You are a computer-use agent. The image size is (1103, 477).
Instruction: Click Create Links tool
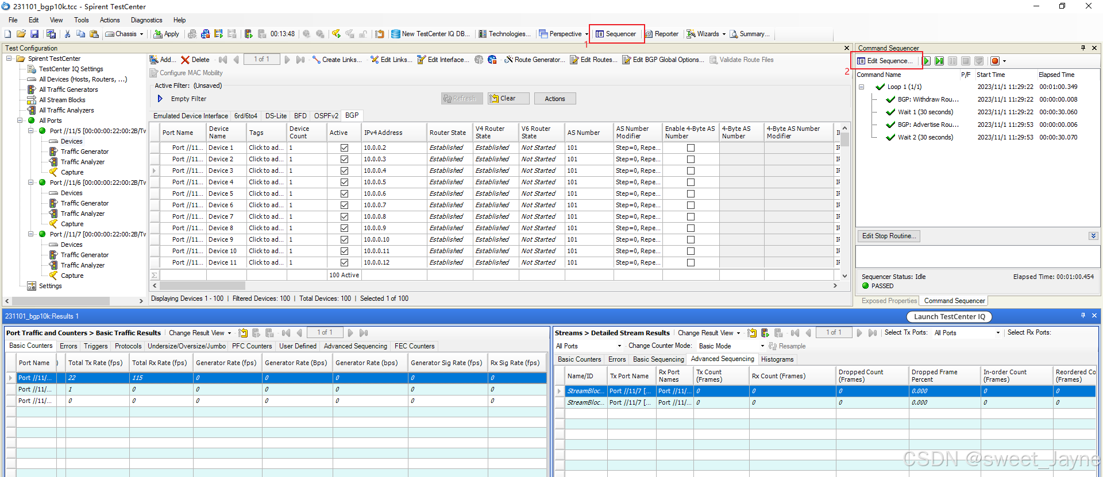pos(337,60)
